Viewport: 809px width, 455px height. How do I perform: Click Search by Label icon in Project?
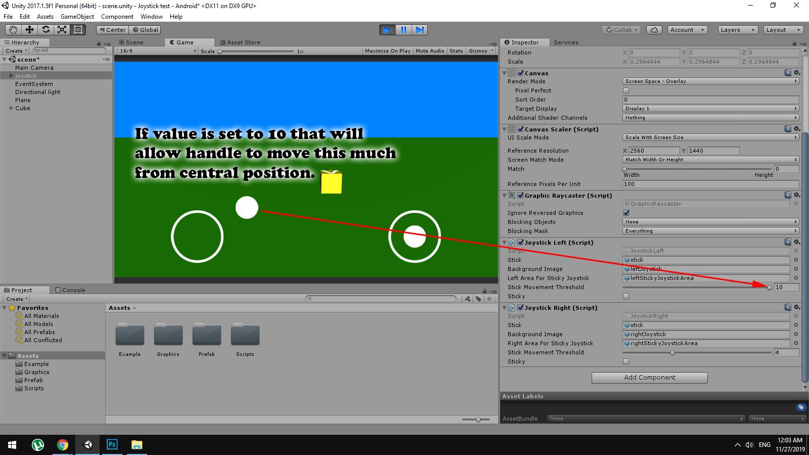pos(478,299)
